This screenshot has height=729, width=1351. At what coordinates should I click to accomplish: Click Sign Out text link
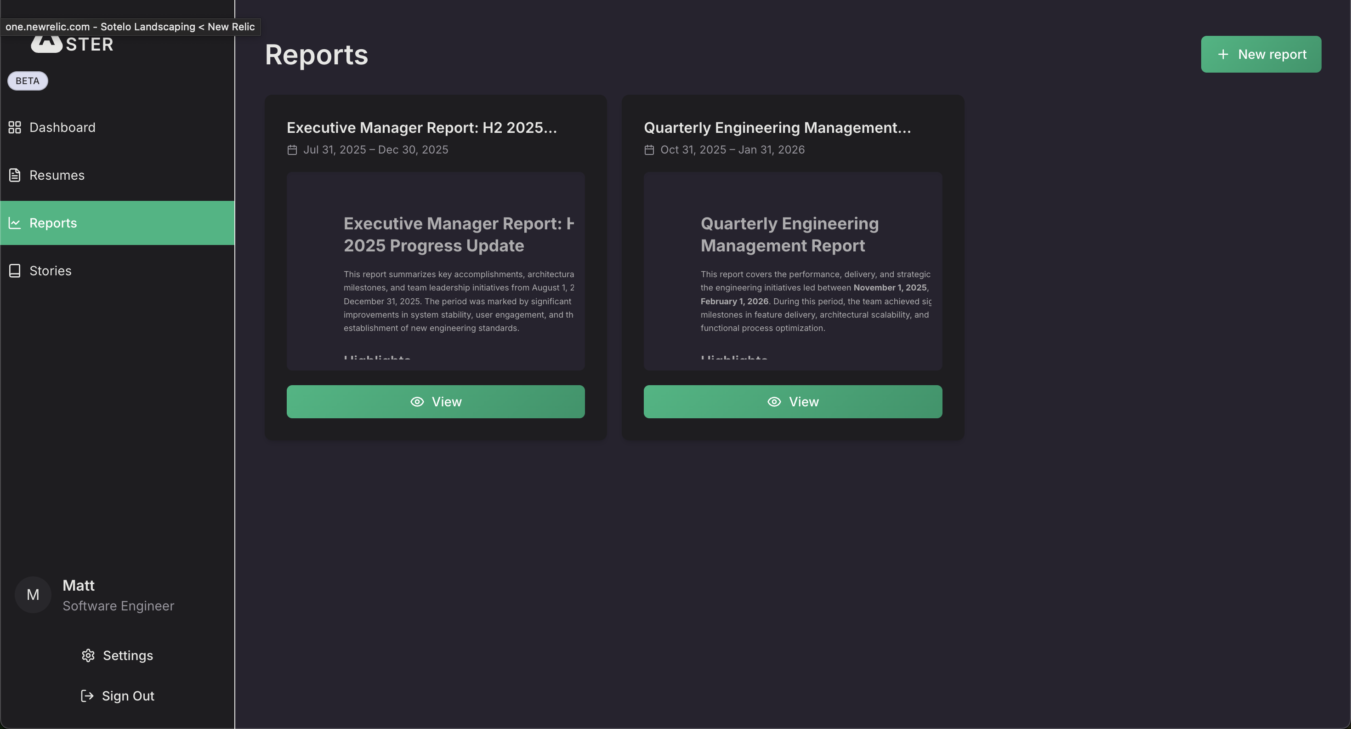pyautogui.click(x=128, y=696)
